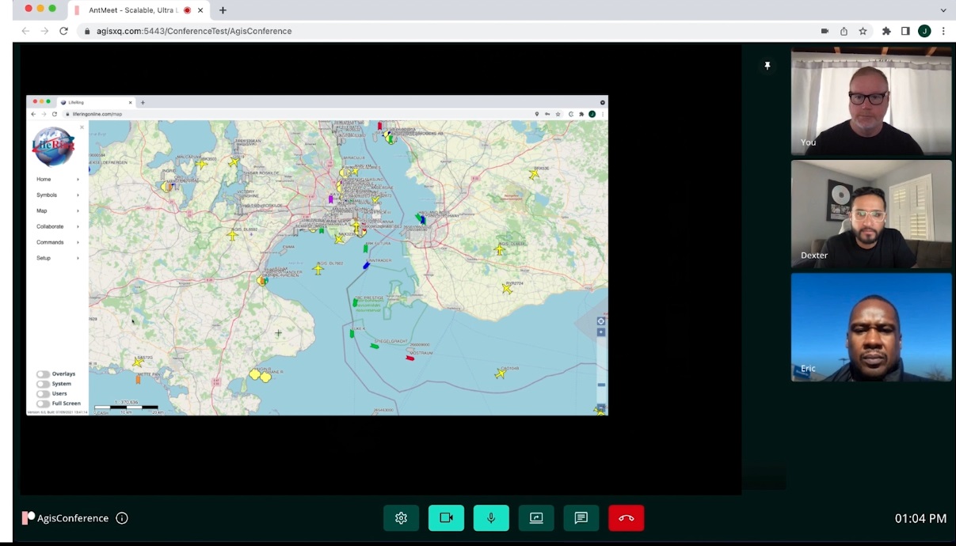Expand the Collaborate submenu
Image resolution: width=956 pixels, height=546 pixels.
coord(78,226)
